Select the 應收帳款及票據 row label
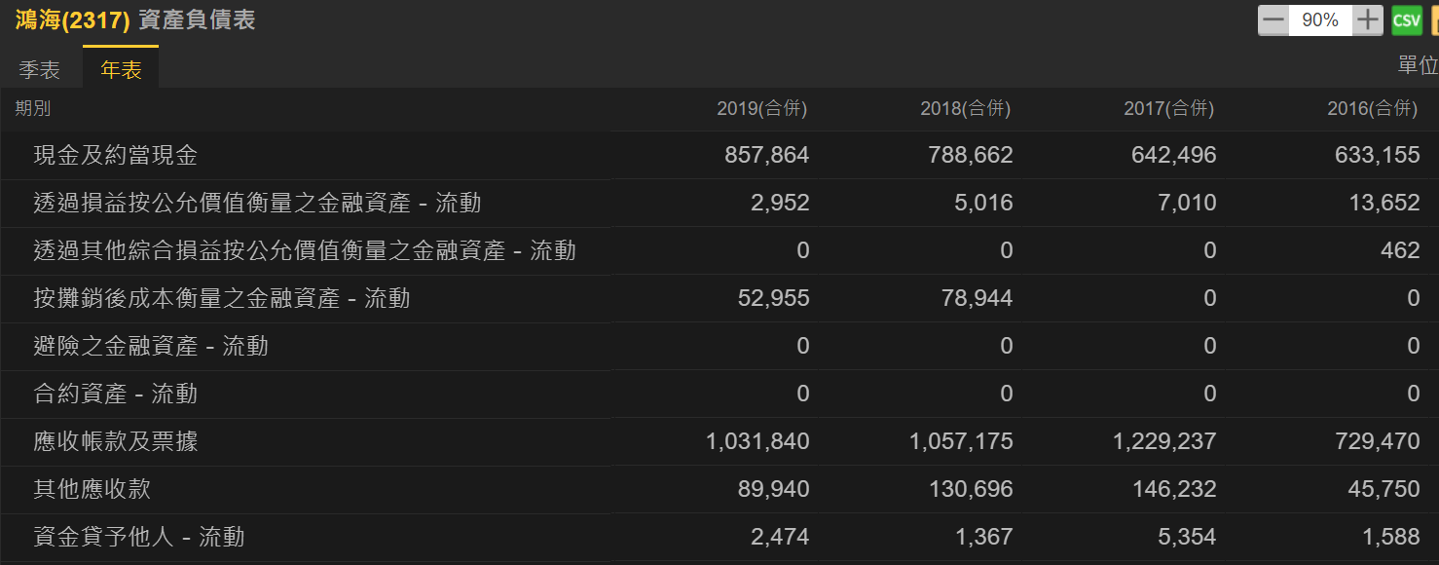The image size is (1439, 565). click(116, 441)
